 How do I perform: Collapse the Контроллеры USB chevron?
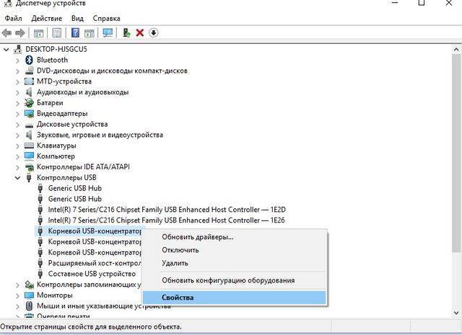(17, 178)
